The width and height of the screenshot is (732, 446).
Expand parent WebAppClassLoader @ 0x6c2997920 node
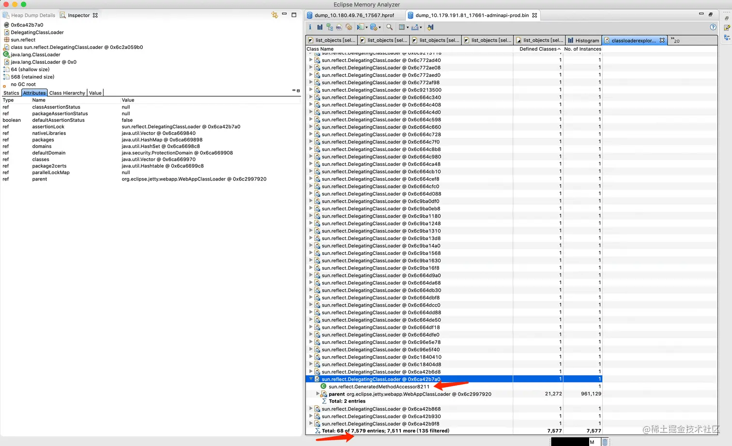point(318,394)
